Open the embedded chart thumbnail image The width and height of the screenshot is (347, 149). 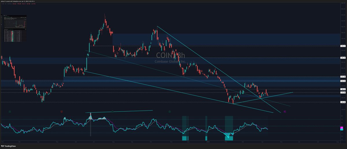pyautogui.click(x=15, y=28)
